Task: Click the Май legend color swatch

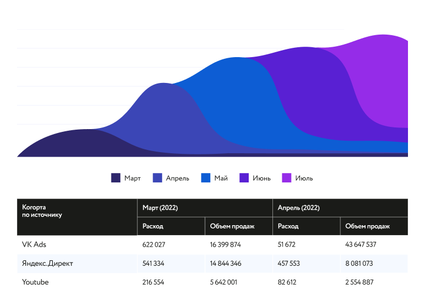Action: [206, 178]
